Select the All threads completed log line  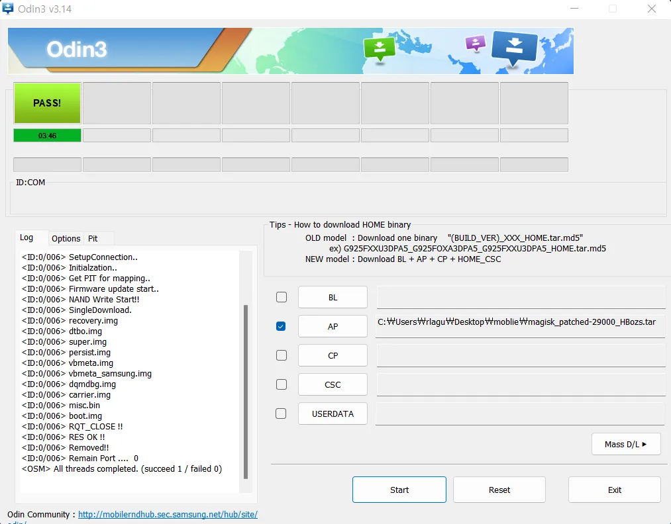[121, 469]
